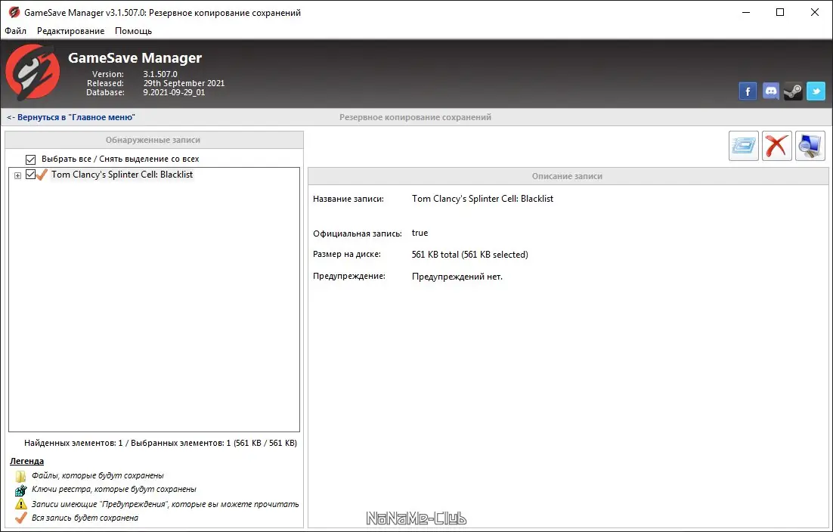The image size is (833, 532).
Task: Click the folder icon in the legend
Action: (20, 476)
